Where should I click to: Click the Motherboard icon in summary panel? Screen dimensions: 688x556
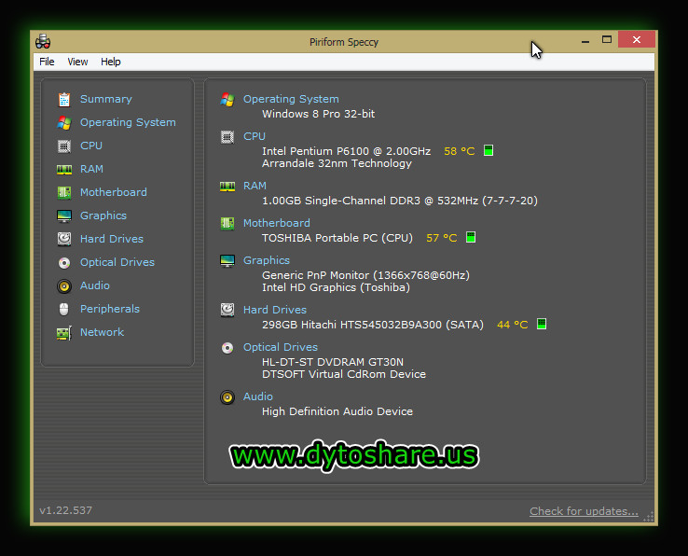click(227, 224)
